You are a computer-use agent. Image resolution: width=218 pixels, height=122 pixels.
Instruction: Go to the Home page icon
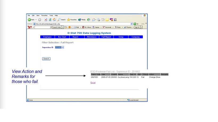(x=54, y=20)
